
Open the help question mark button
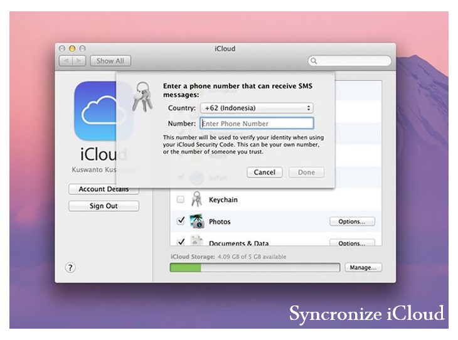click(x=70, y=268)
